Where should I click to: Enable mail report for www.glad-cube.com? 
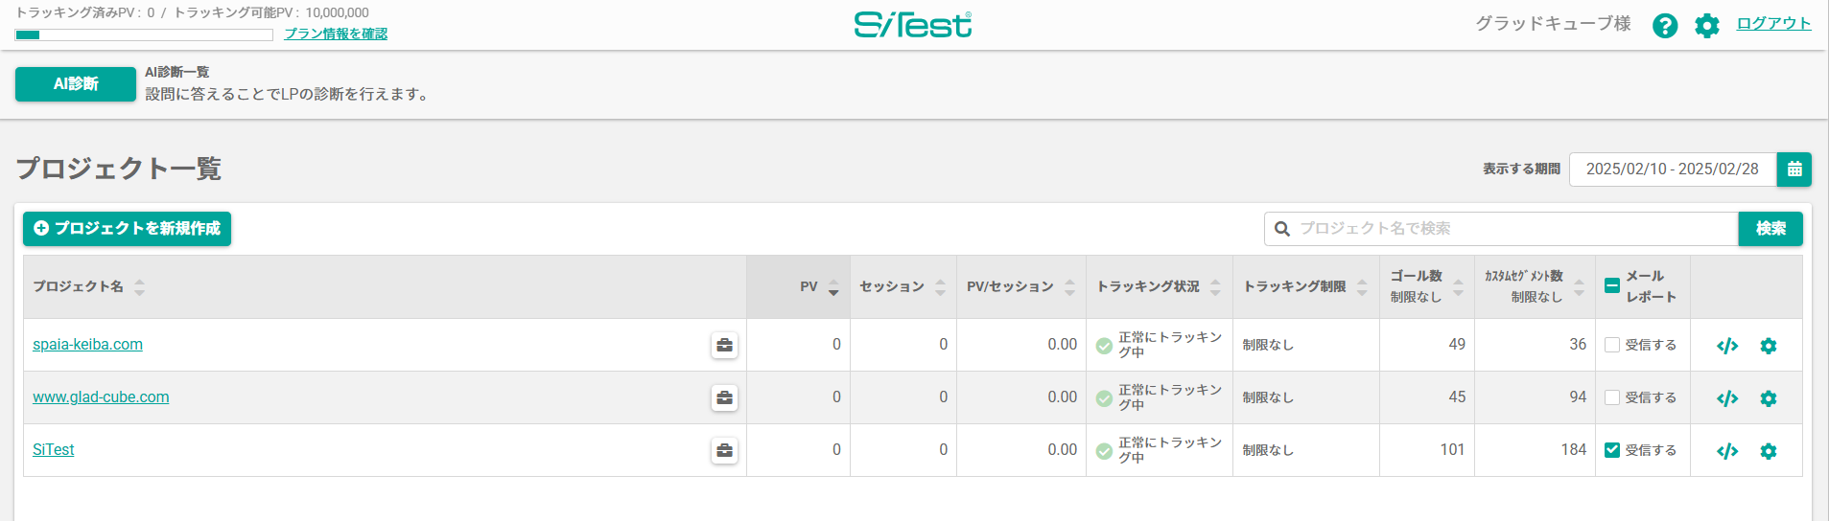pyautogui.click(x=1612, y=397)
